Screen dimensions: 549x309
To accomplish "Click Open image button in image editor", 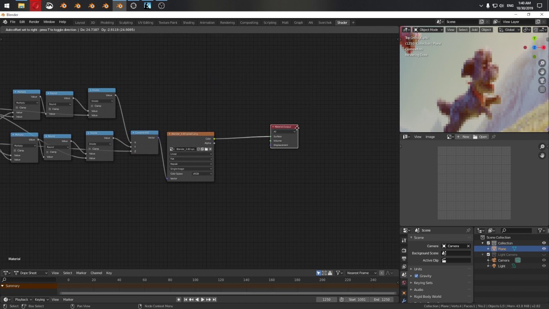I will click(x=480, y=137).
